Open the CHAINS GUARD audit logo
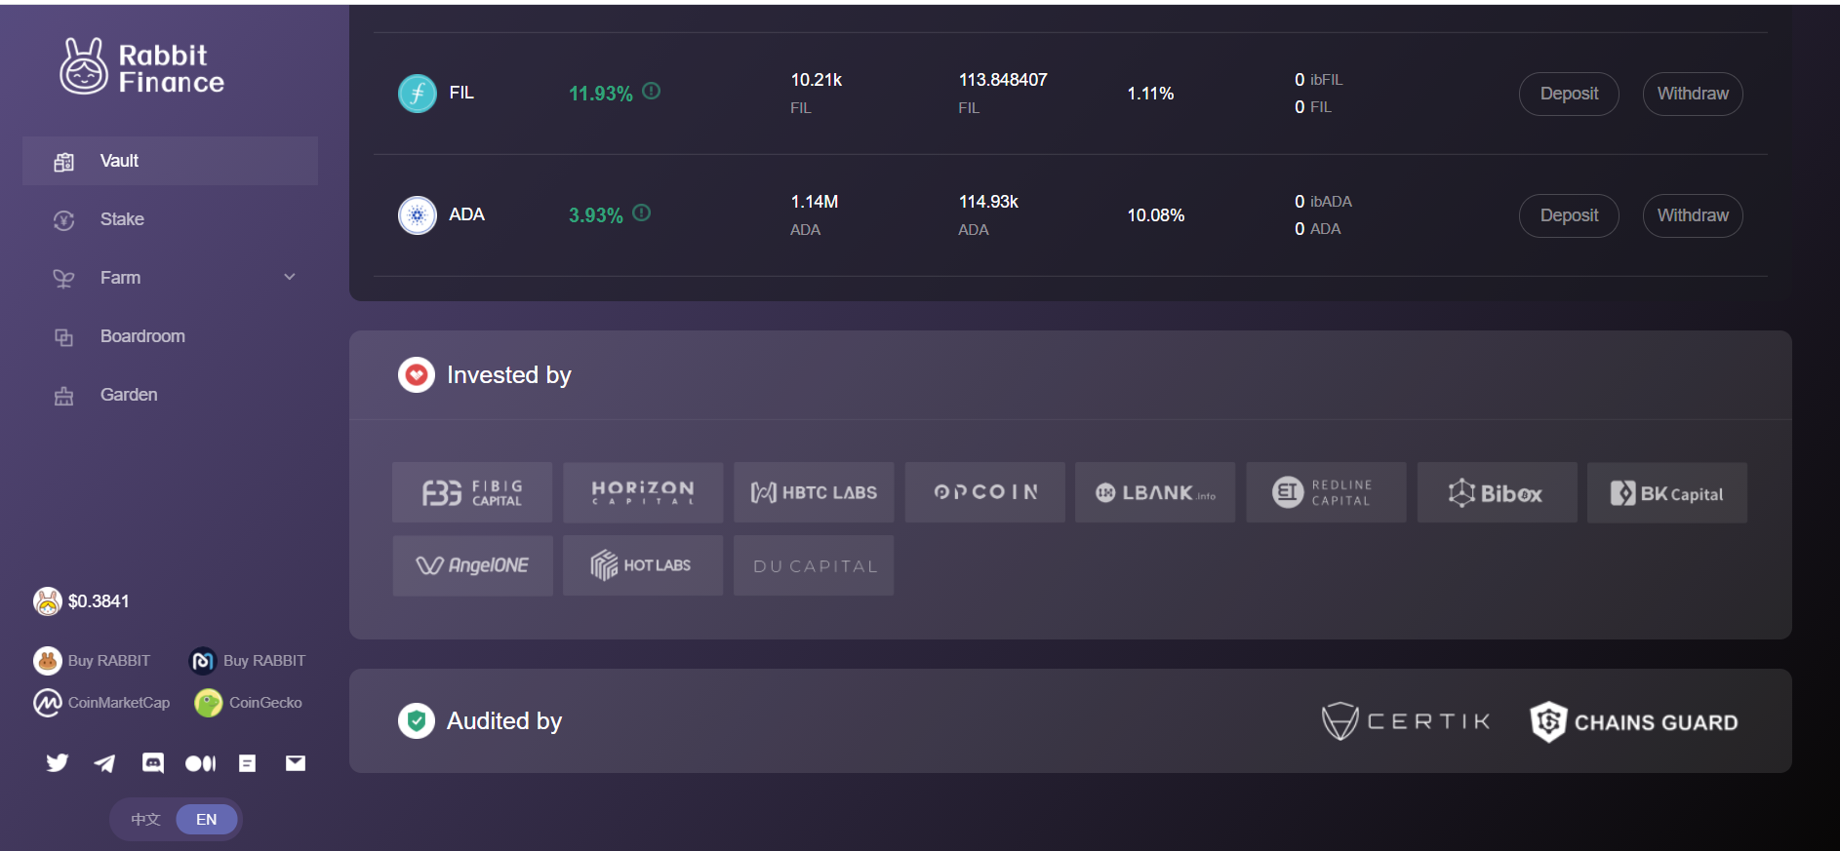Screen dimensions: 1840x851 tap(1634, 722)
